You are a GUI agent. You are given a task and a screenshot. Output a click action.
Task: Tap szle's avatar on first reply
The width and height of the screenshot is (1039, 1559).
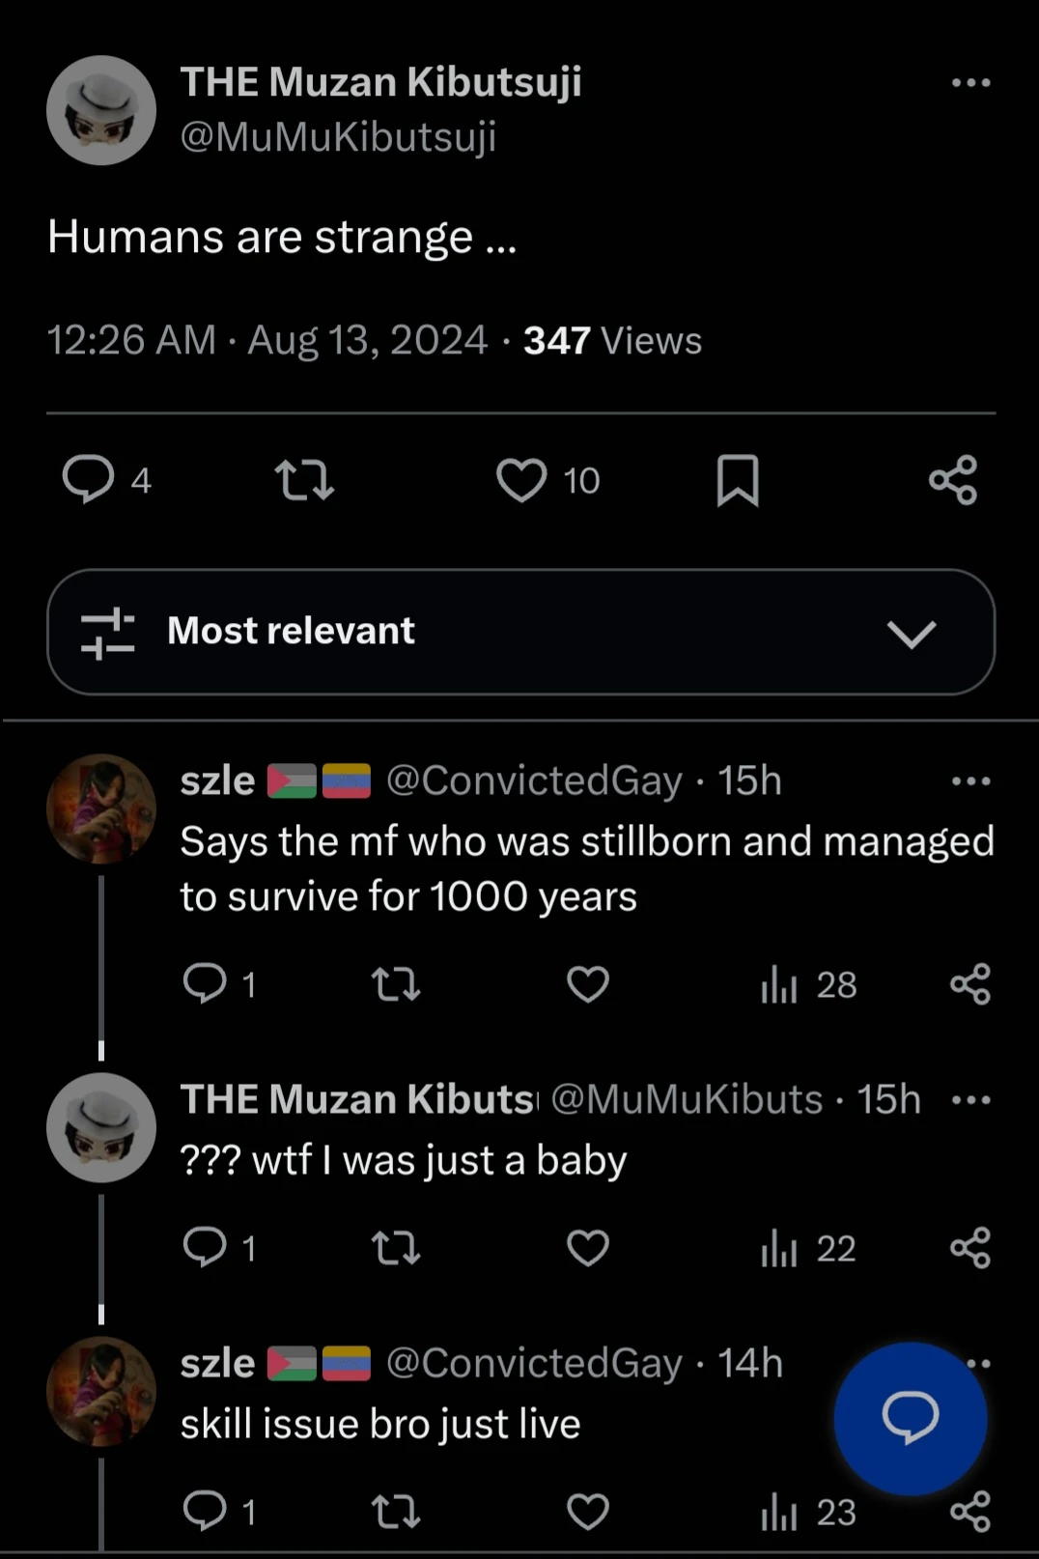pyautogui.click(x=101, y=808)
